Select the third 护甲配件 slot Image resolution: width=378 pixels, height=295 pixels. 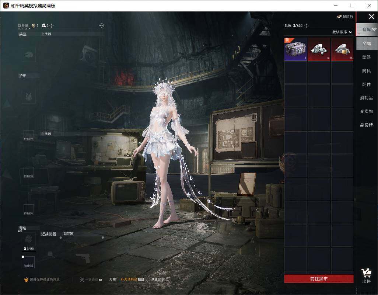tap(28, 210)
